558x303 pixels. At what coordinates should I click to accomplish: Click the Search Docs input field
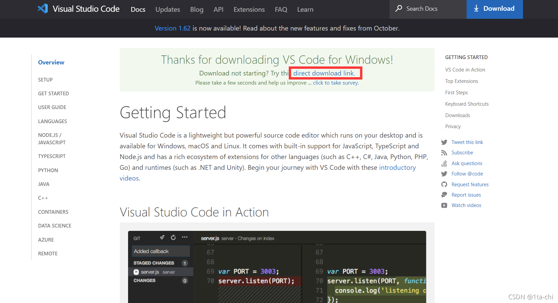[x=428, y=9]
